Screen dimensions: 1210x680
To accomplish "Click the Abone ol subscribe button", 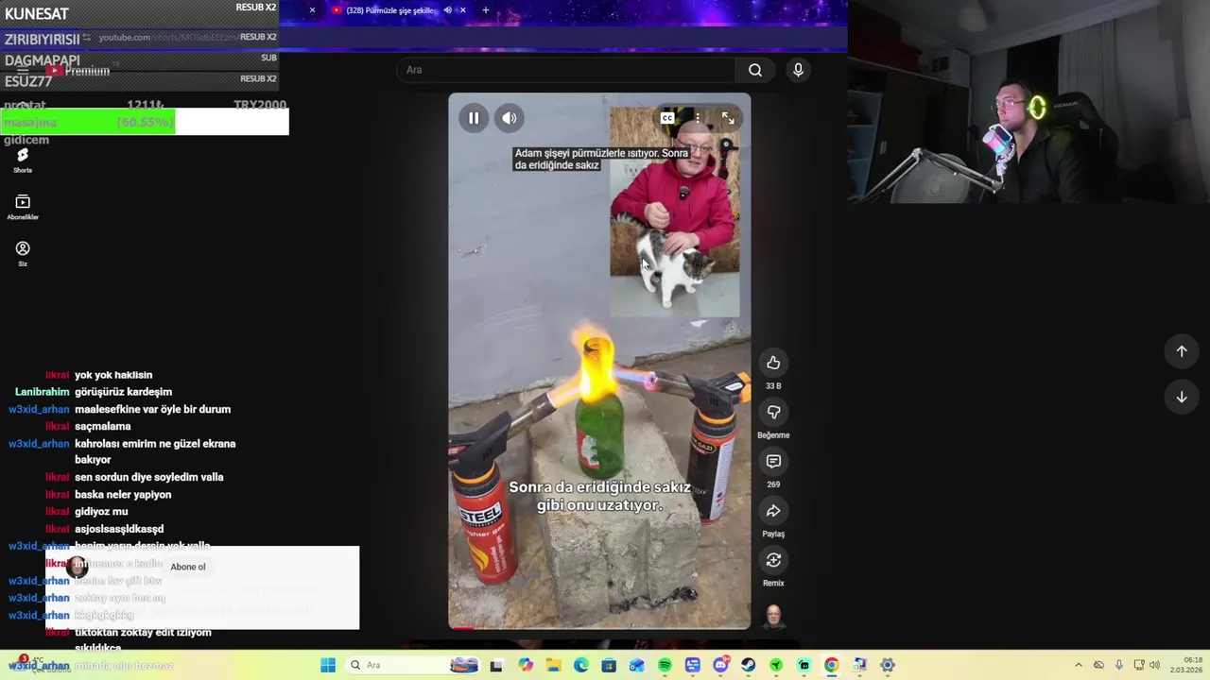I will pos(188,567).
